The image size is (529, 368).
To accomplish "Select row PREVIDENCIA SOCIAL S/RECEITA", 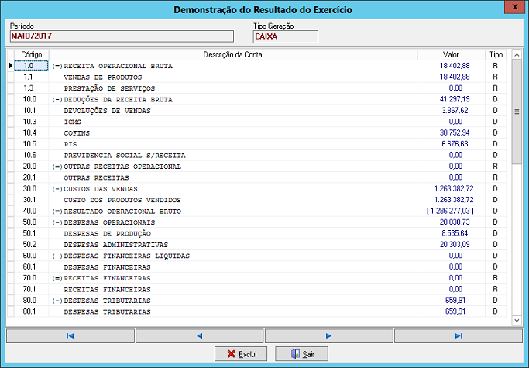I will 256,155.
